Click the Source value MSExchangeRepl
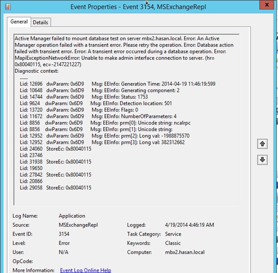This screenshot has width=278, height=273. (78, 225)
